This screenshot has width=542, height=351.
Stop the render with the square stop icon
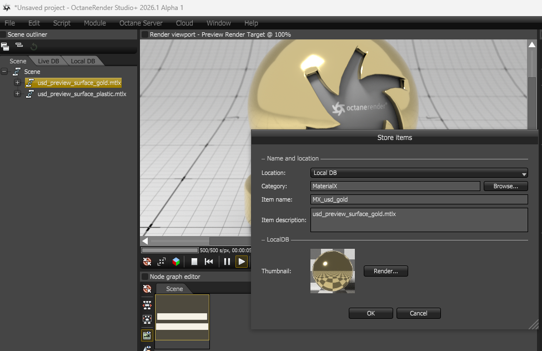pos(194,262)
